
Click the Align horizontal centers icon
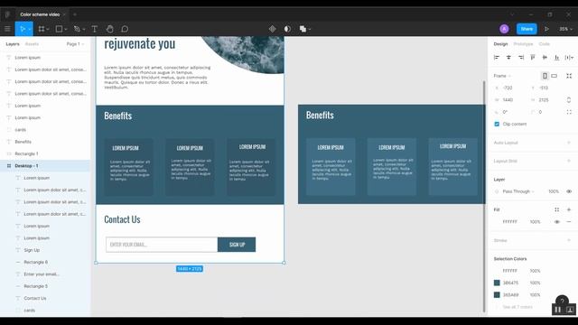[x=508, y=57]
